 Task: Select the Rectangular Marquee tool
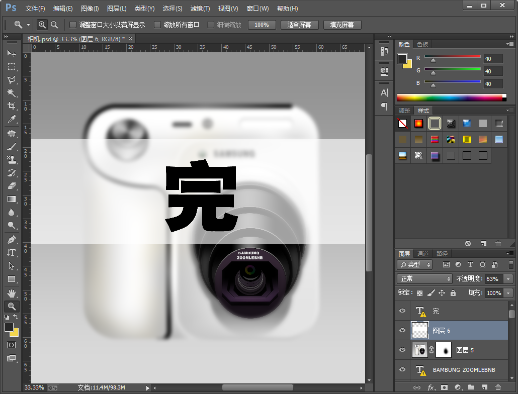[12, 67]
